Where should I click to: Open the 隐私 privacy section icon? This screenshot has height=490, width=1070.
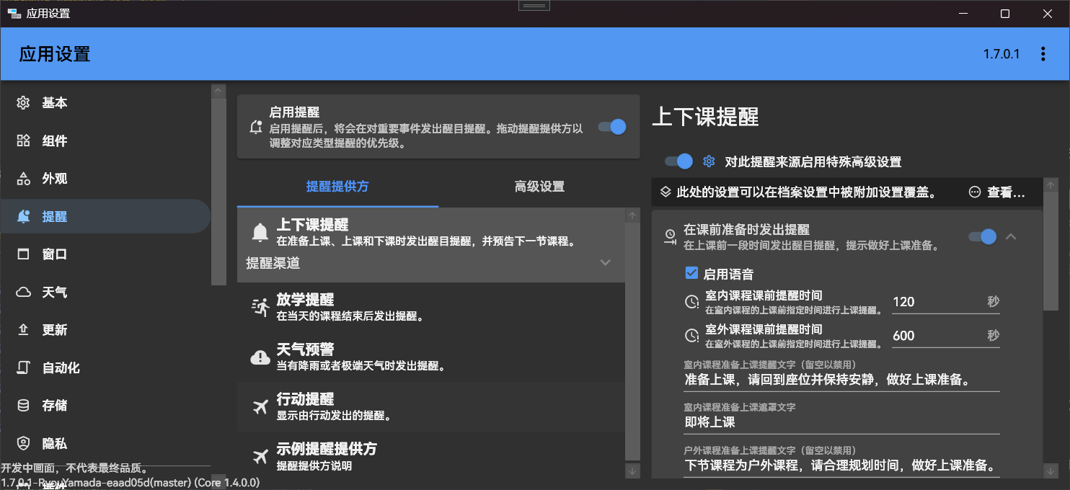tap(25, 443)
